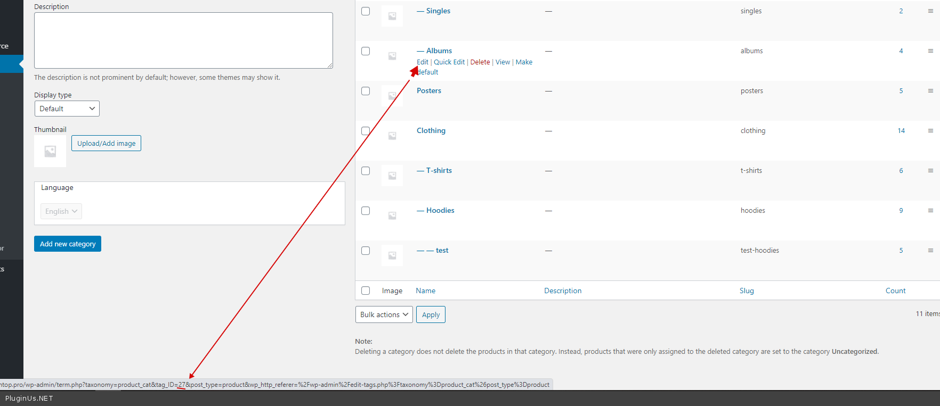Click the drag handle on test-hoodies row
Image resolution: width=940 pixels, height=406 pixels.
(930, 251)
